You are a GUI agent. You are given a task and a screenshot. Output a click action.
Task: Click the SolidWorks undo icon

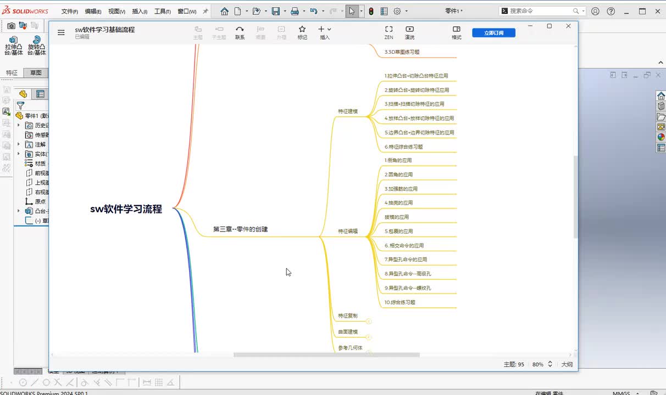tap(313, 11)
